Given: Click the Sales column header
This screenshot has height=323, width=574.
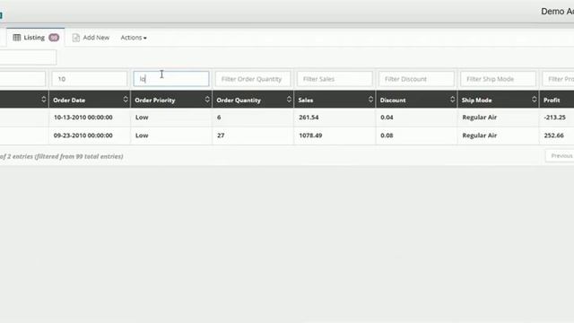Looking at the screenshot, I should (335, 100).
